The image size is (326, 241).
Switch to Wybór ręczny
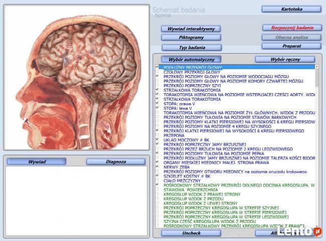click(285, 60)
